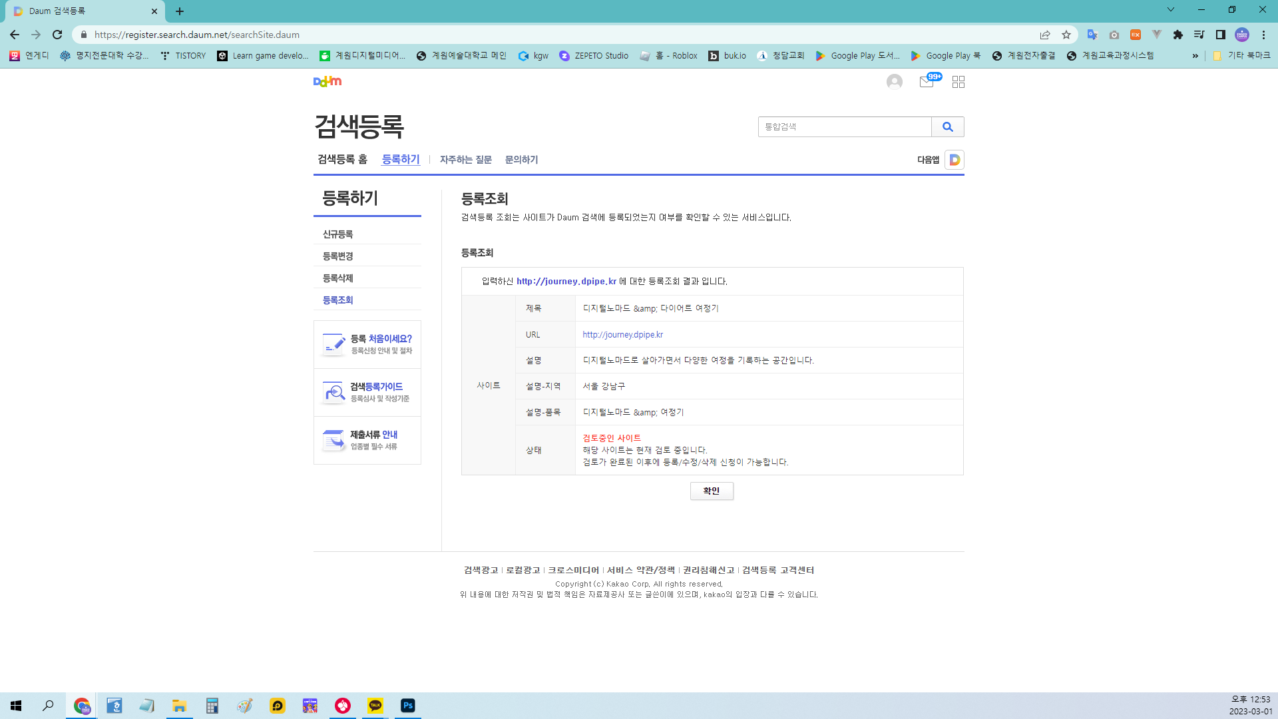Expand the tab search dropdown arrow
Screen dimensions: 1278x719
(1170, 10)
